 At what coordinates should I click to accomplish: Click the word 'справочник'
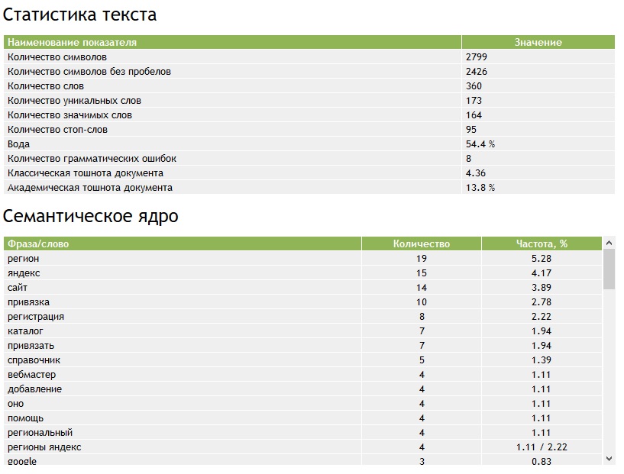pyautogui.click(x=34, y=360)
